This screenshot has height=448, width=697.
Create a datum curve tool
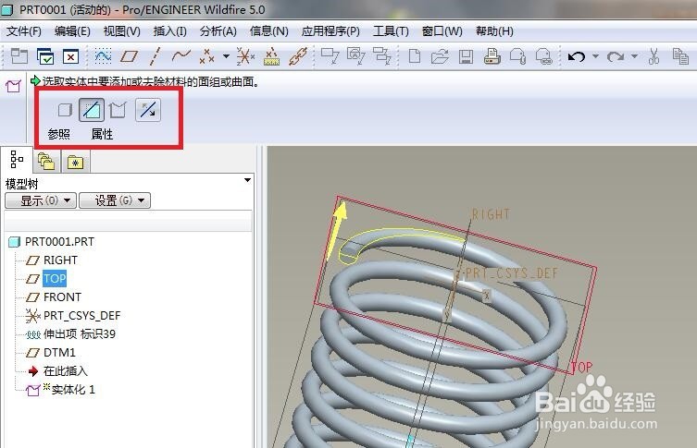coord(180,56)
